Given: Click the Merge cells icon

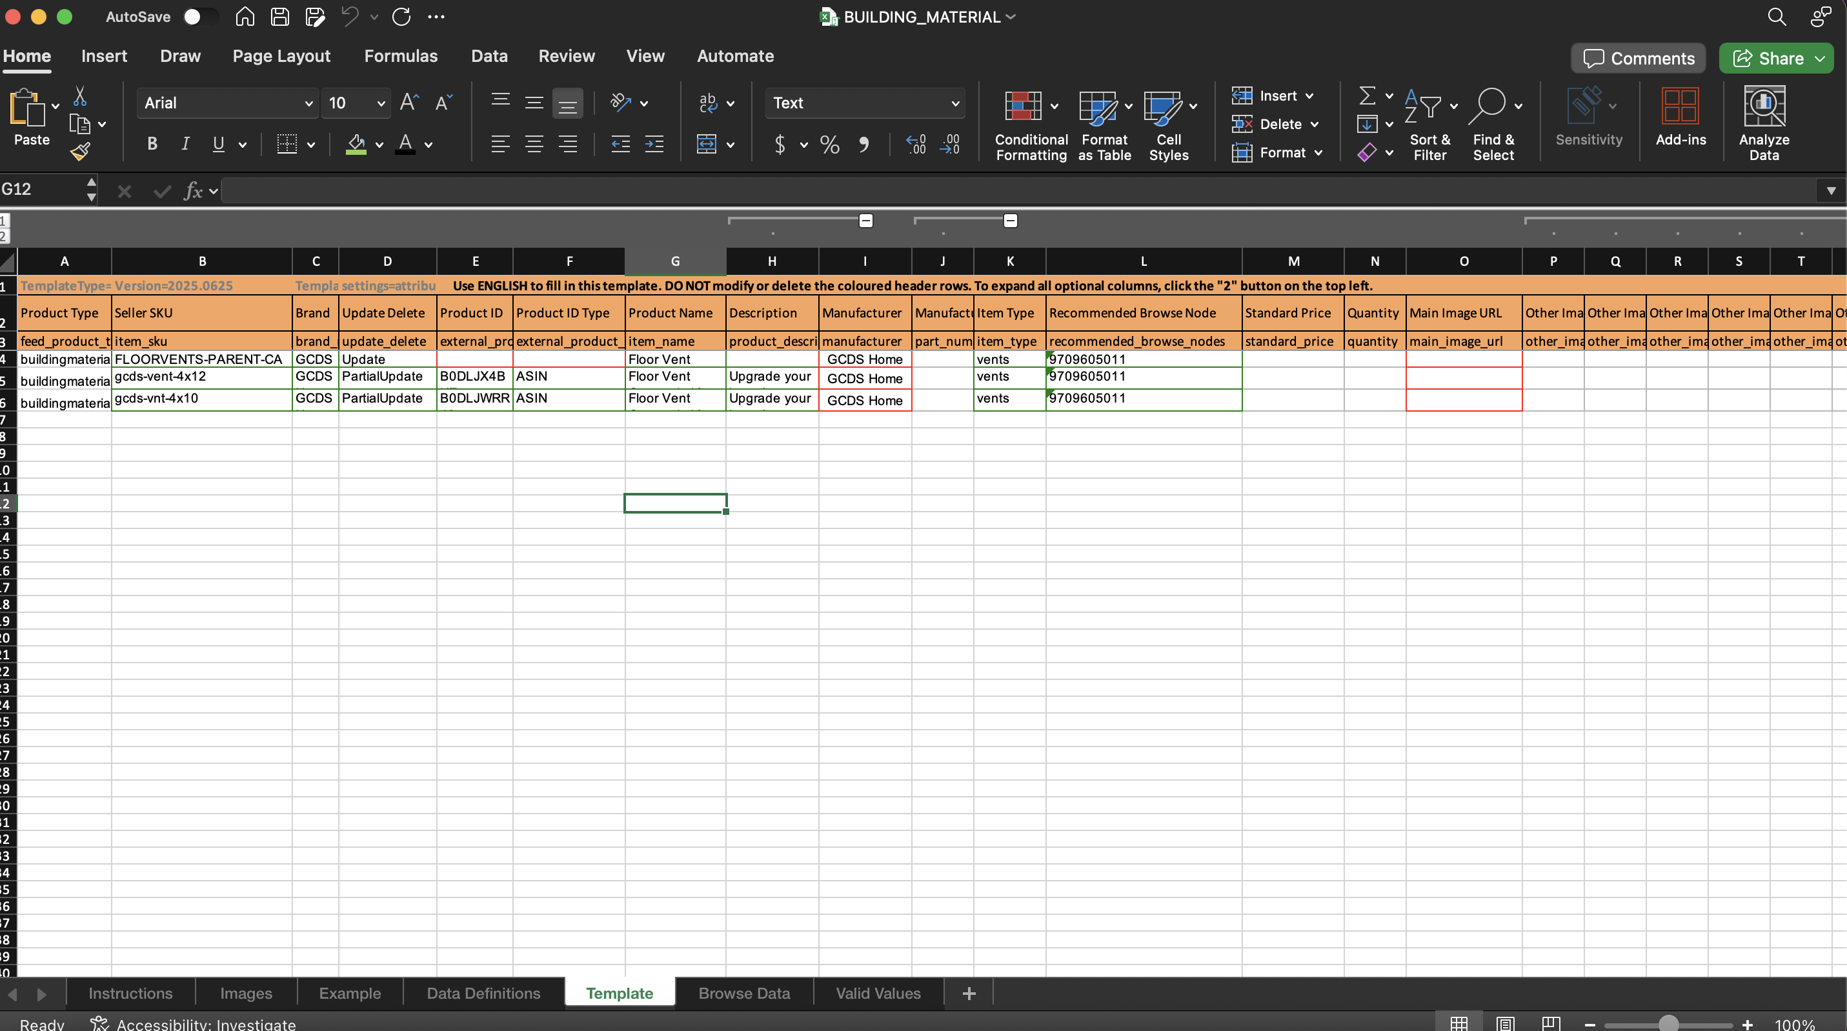Looking at the screenshot, I should 706,144.
